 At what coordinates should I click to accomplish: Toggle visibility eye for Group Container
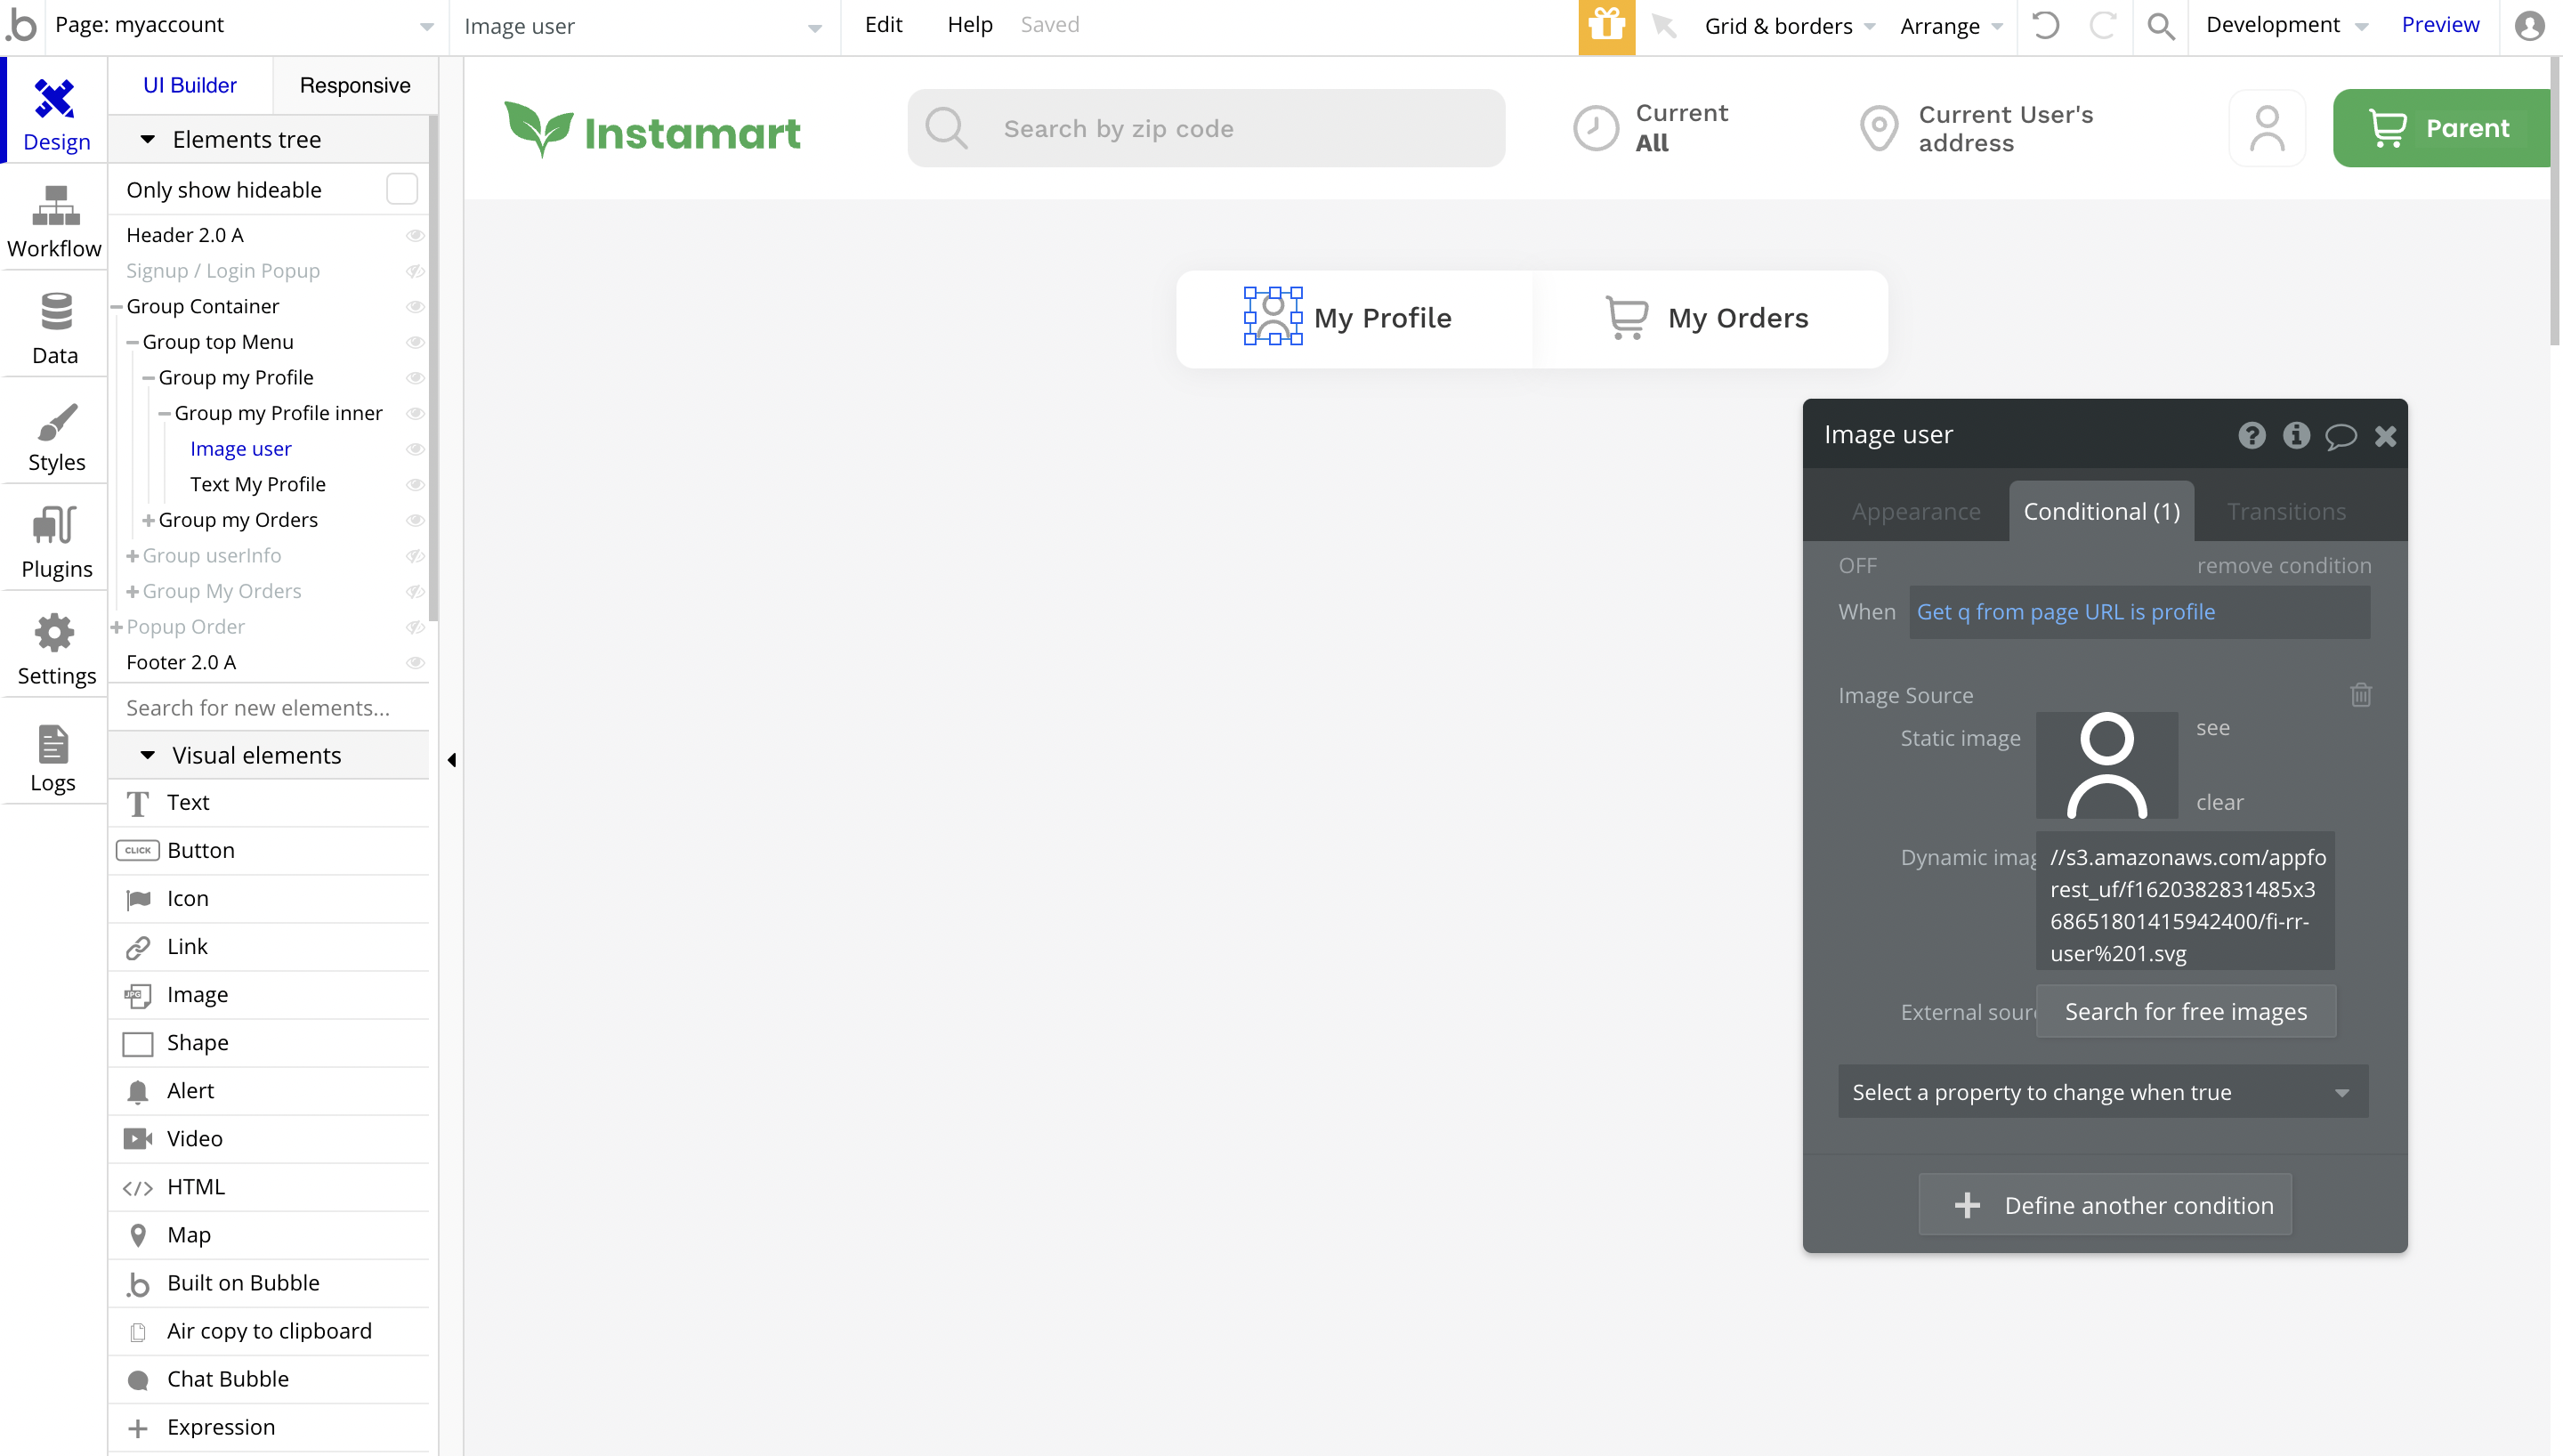click(x=415, y=307)
